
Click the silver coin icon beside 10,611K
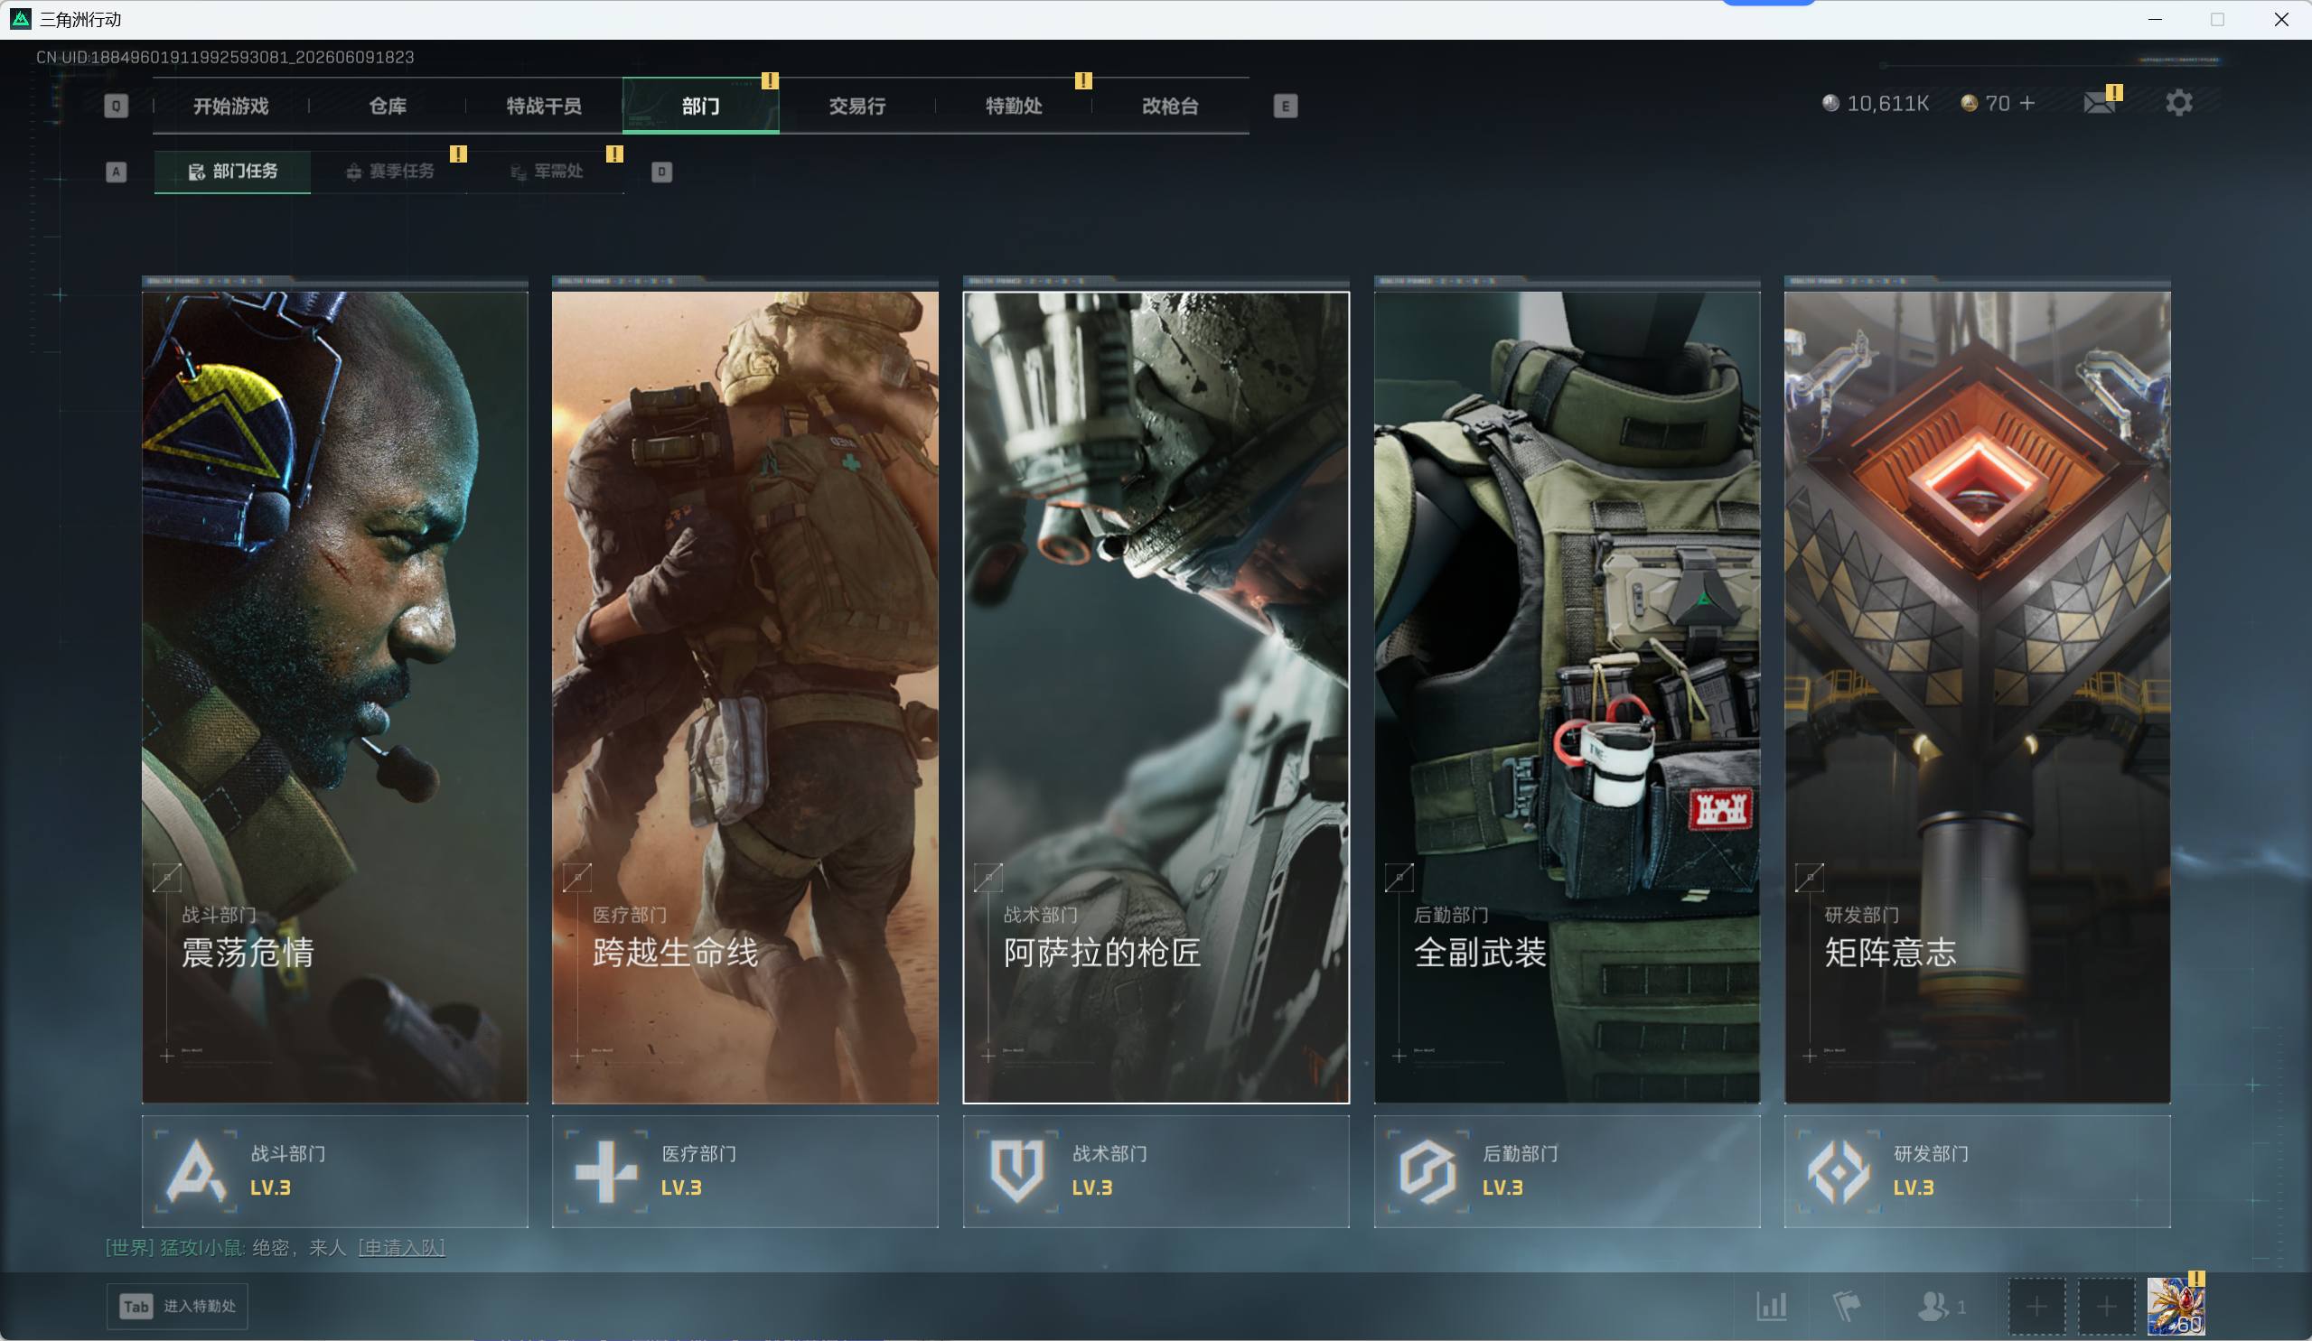(x=1830, y=103)
